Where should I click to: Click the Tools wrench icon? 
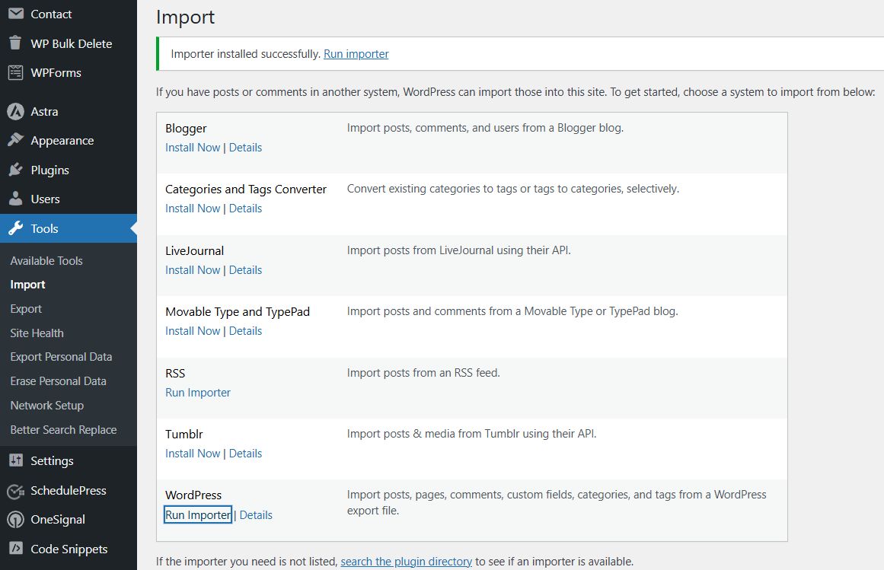click(x=16, y=228)
